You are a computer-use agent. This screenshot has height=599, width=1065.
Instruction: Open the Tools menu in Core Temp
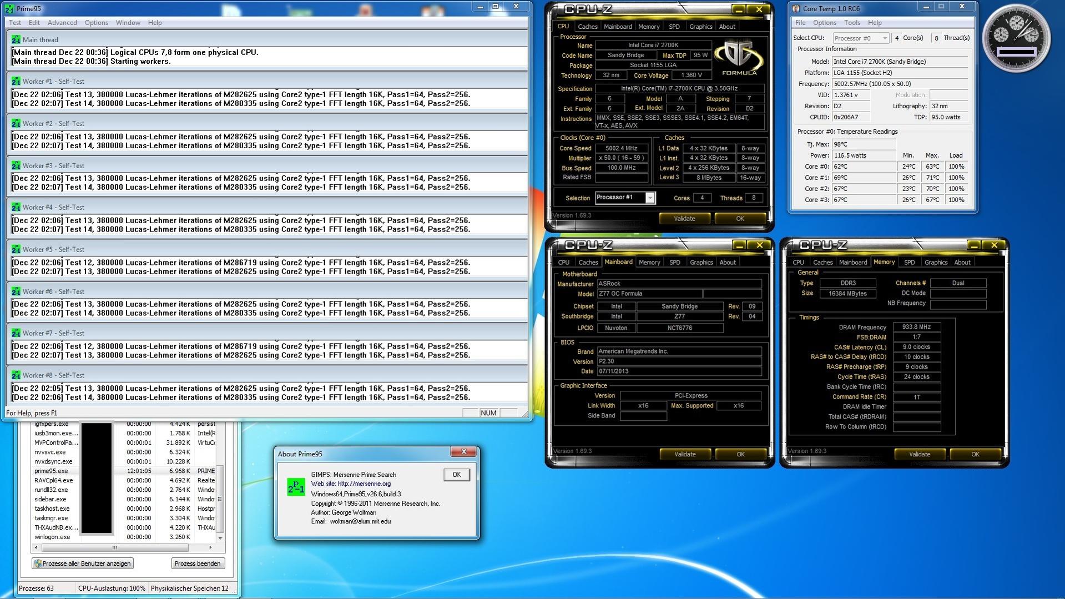click(852, 23)
